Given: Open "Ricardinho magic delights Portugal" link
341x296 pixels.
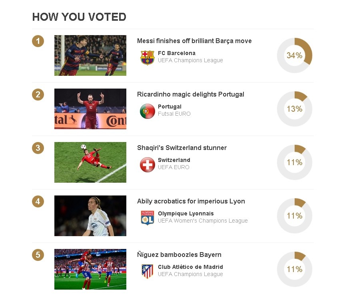Looking at the screenshot, I should pyautogui.click(x=190, y=94).
